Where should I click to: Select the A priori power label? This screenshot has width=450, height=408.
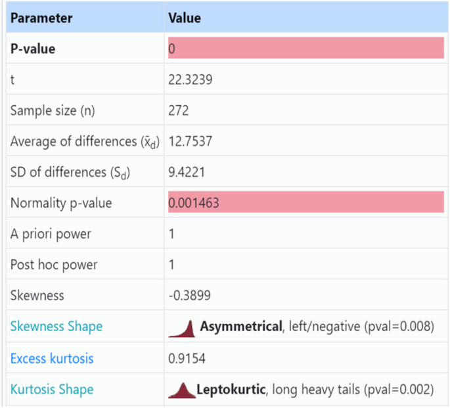[x=51, y=234]
